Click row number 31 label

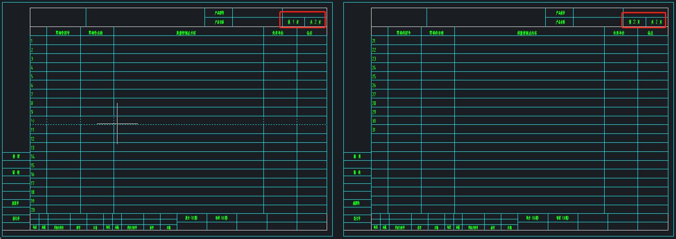(374, 130)
